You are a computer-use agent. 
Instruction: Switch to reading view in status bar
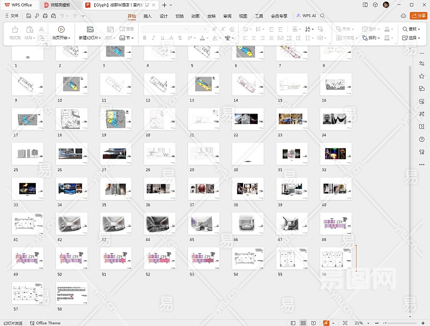click(x=314, y=323)
